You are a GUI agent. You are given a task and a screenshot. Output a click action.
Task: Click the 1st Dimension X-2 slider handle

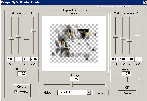[x=19, y=36]
